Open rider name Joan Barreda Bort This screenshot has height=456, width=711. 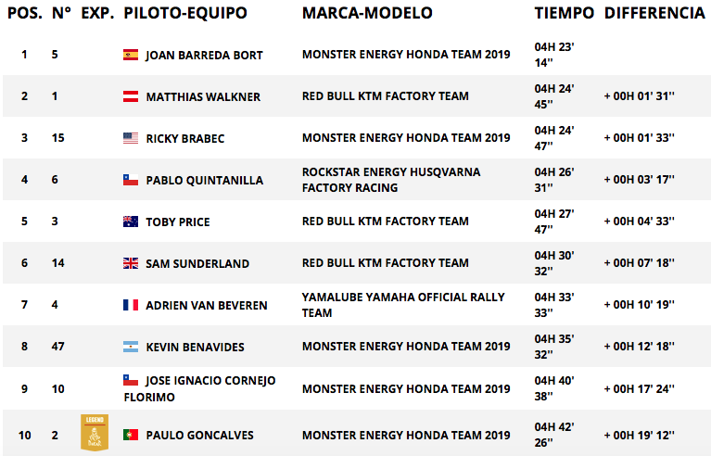[x=204, y=56]
